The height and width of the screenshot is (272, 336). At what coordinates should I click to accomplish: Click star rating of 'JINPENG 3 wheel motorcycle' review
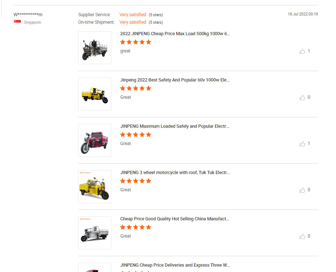click(x=136, y=181)
